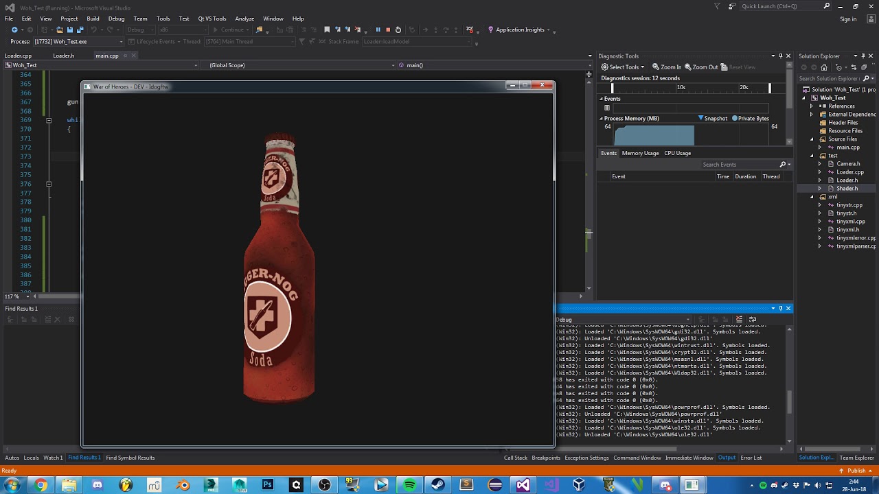Restart the debug session
879x494 pixels.
tap(398, 30)
